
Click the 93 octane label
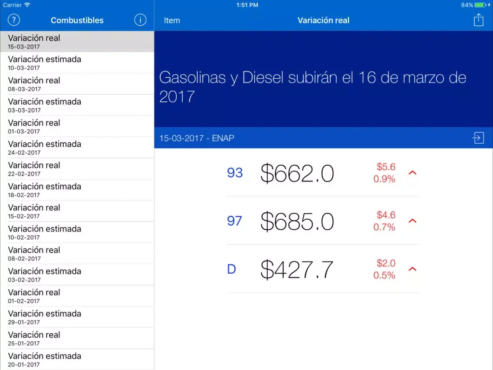235,173
